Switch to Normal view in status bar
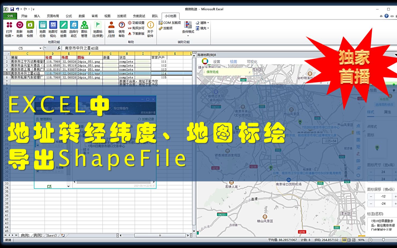Screen dimensions: 397x248 [344, 240]
